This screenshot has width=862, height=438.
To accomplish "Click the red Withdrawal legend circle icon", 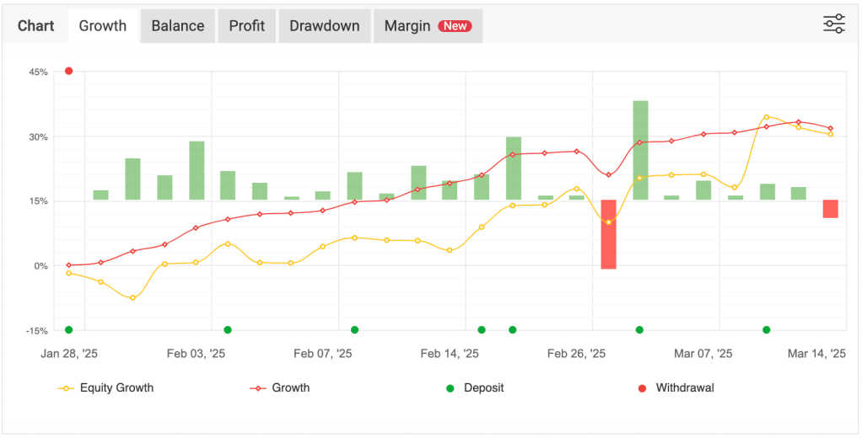I will pyautogui.click(x=641, y=388).
